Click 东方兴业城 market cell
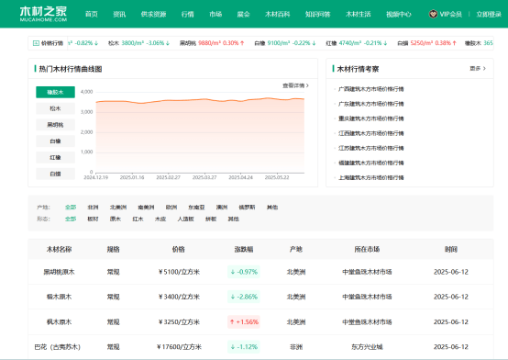508x360 pixels. click(367, 347)
